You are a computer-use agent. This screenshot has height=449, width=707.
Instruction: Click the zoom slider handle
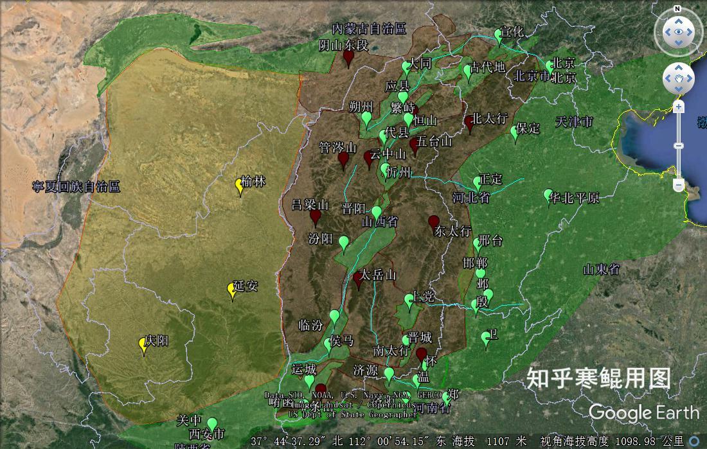click(x=679, y=146)
